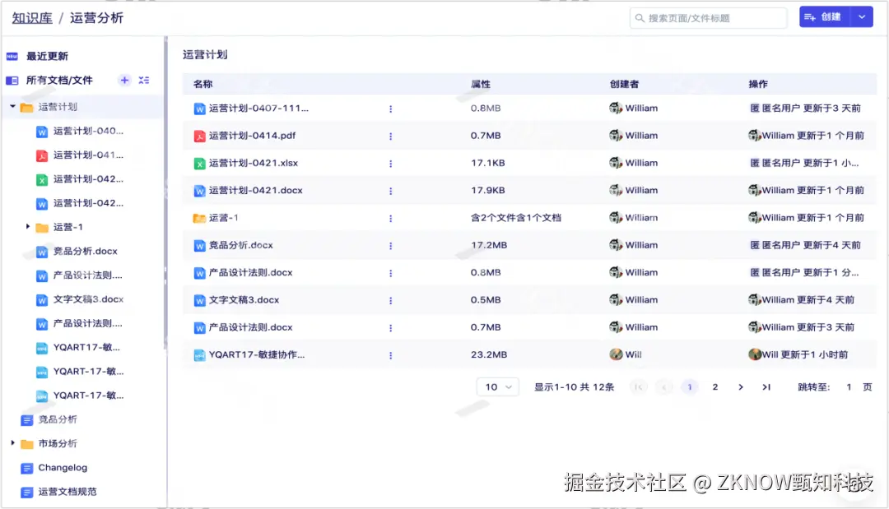This screenshot has width=889, height=509.
Task: Open the more menu for 运营计划-0421.docx
Action: [391, 191]
